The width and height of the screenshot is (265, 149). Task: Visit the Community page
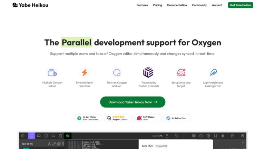(199, 5)
